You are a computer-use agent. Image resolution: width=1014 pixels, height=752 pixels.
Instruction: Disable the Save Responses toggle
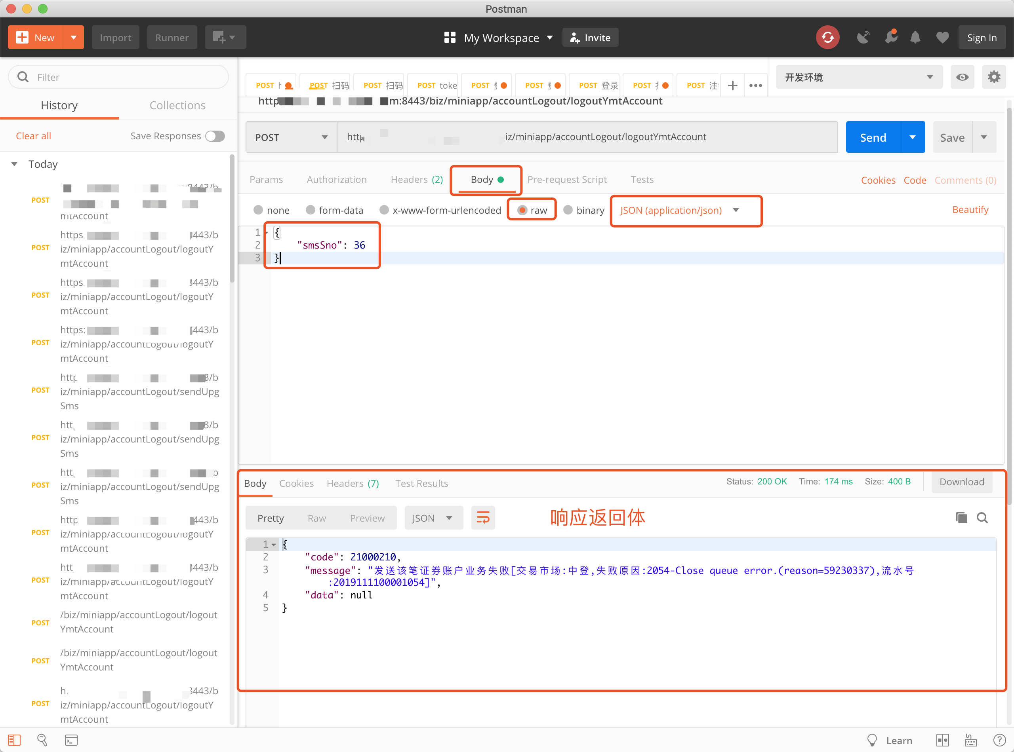pos(214,136)
